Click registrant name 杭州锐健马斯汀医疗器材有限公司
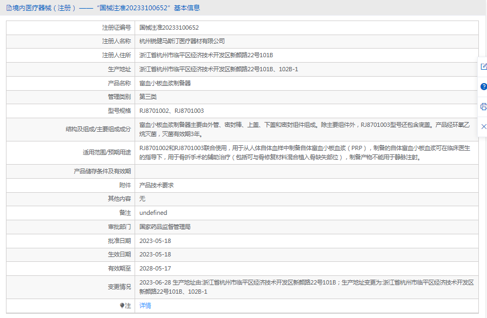487x318 pixels. coord(182,41)
